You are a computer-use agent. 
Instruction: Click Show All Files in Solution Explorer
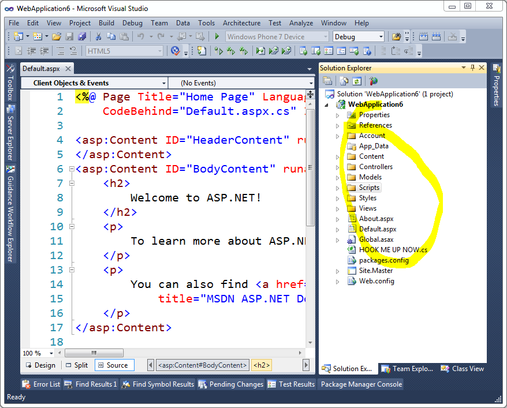[344, 81]
